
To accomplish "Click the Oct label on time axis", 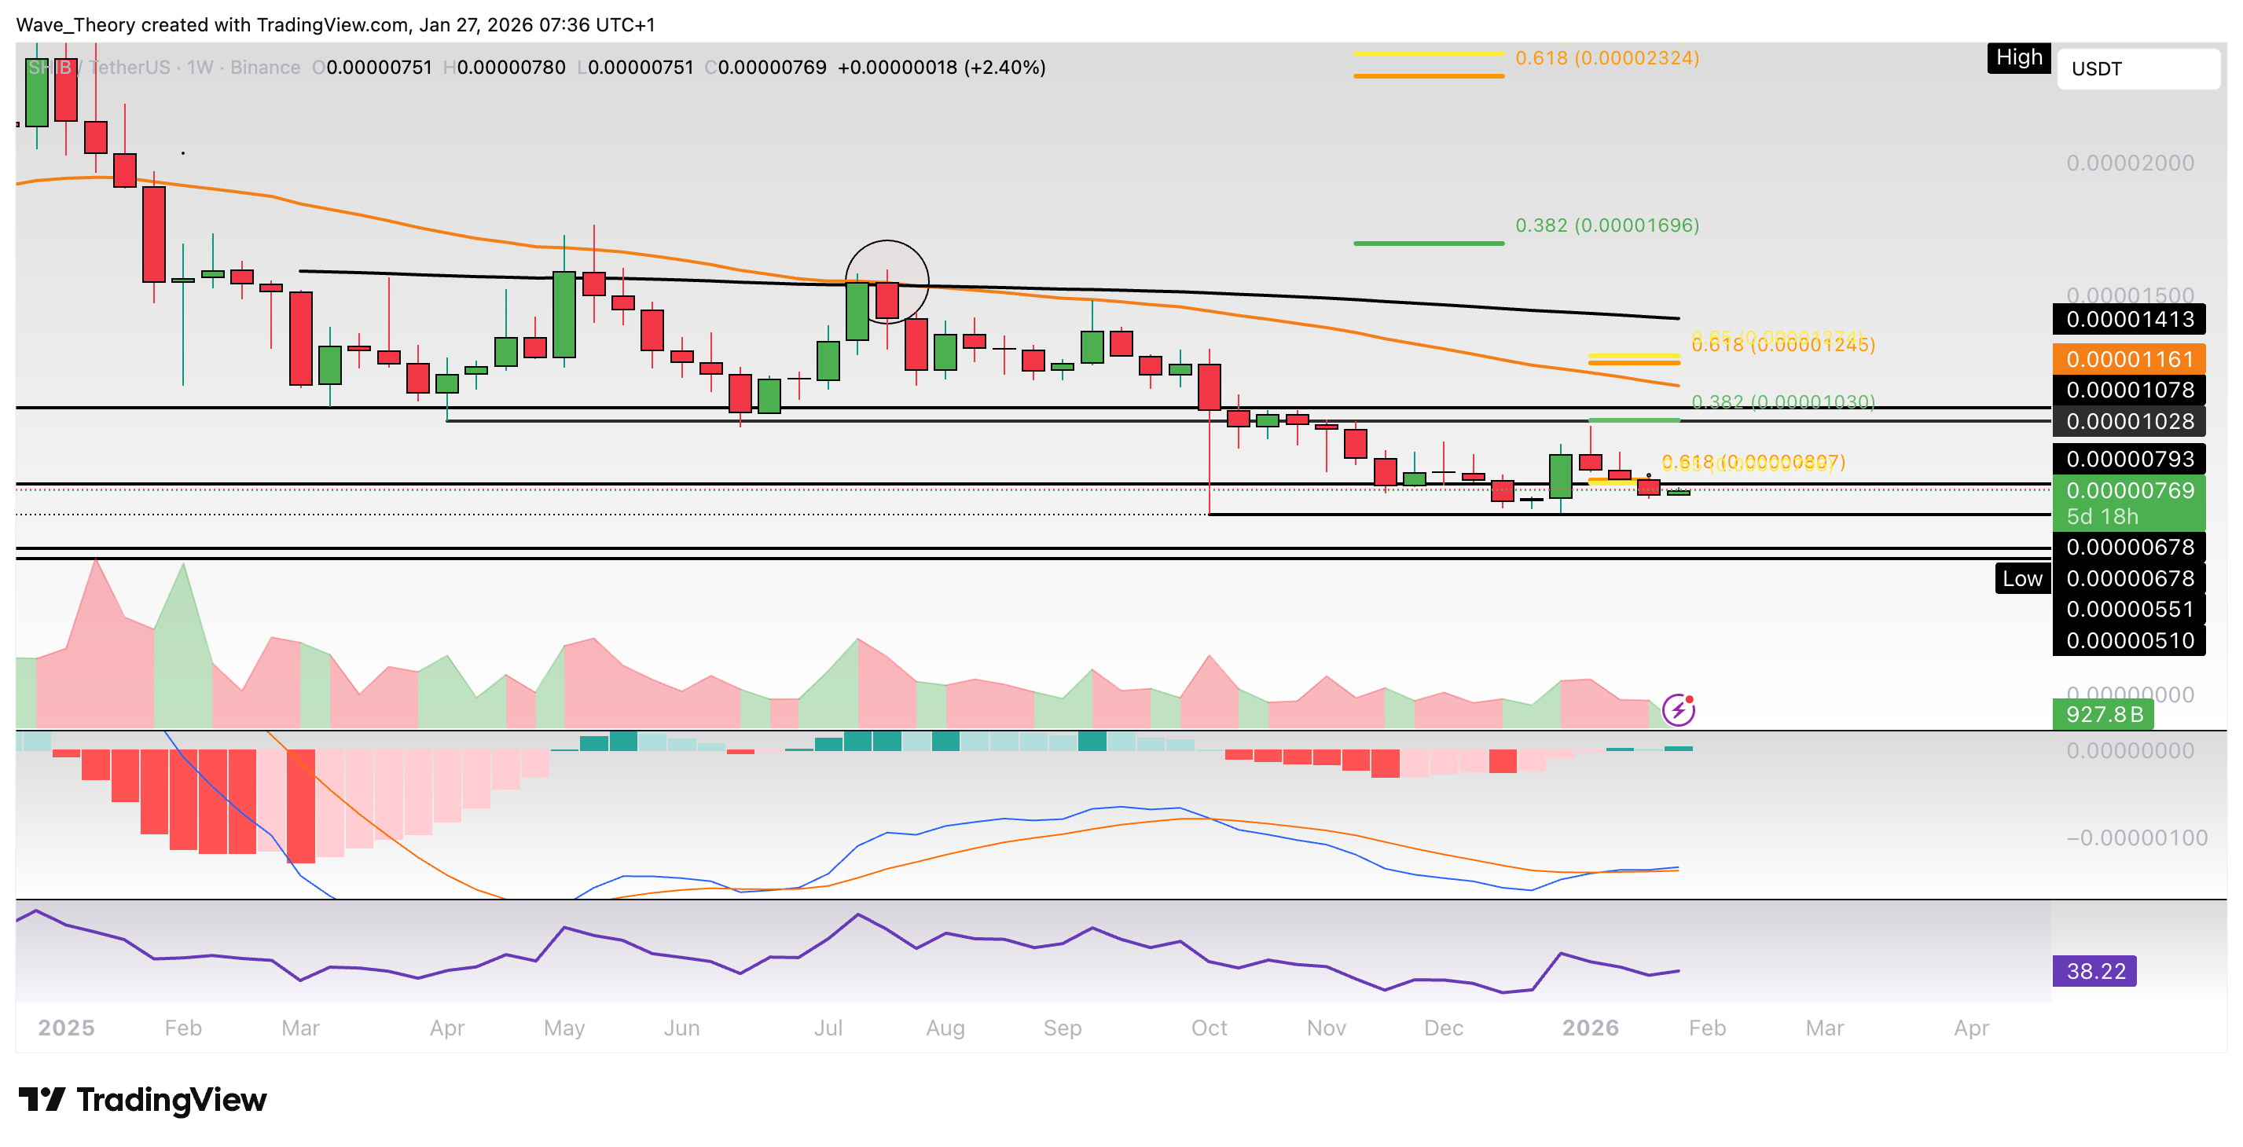I will pos(1209,1028).
